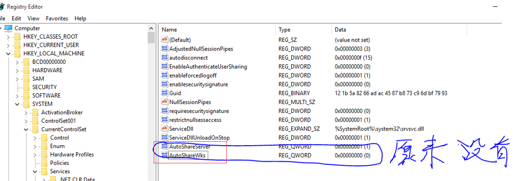Sort values by the Name column header
This screenshot has width=522, height=181.
click(217, 29)
